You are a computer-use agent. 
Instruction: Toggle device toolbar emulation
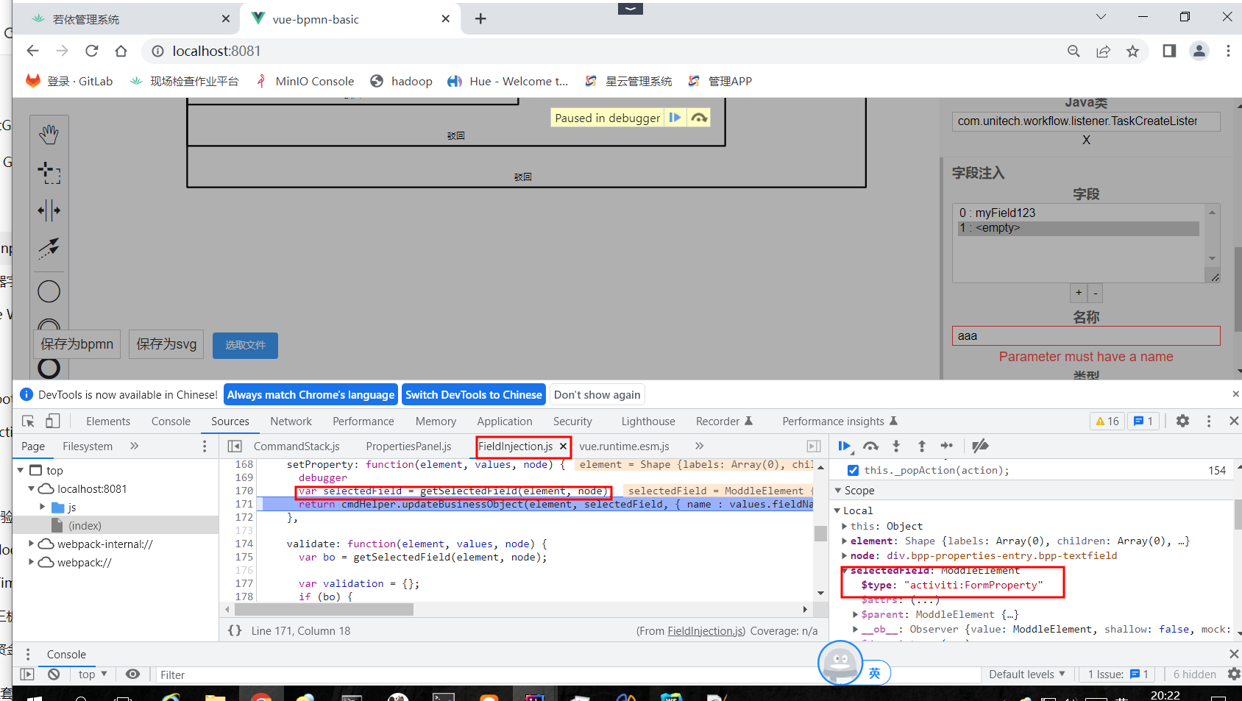[x=52, y=421]
